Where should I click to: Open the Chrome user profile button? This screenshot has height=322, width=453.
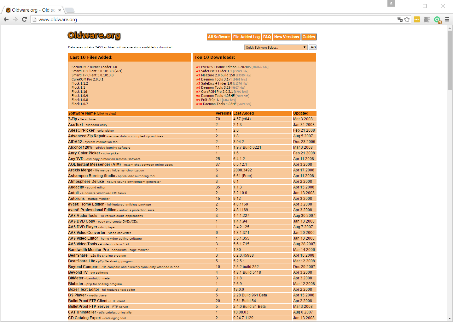coord(391,3)
